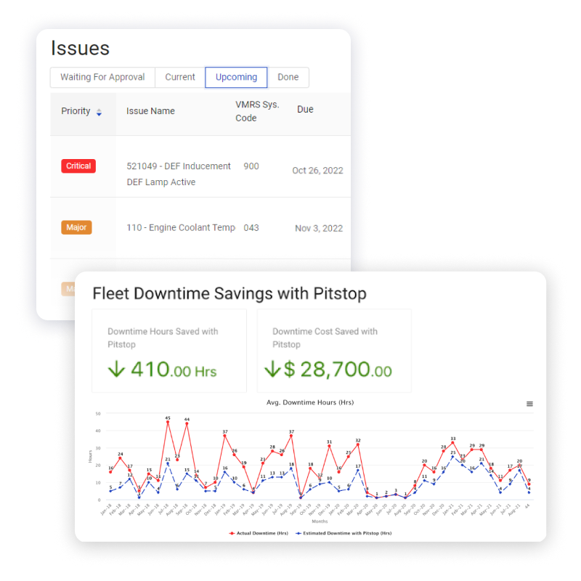581x581 pixels.
Task: Click due date Oct 26, 2022
Action: [x=317, y=171]
